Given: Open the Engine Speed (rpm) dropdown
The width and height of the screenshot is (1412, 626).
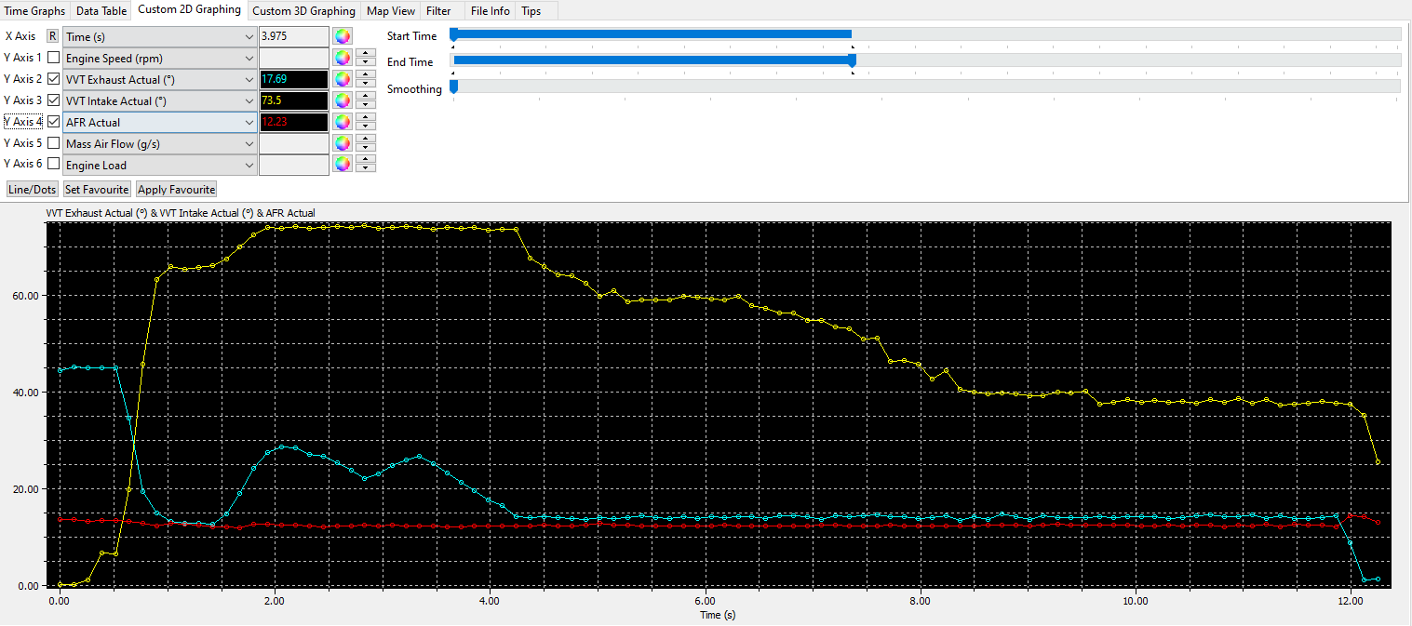Looking at the screenshot, I should click(x=159, y=58).
